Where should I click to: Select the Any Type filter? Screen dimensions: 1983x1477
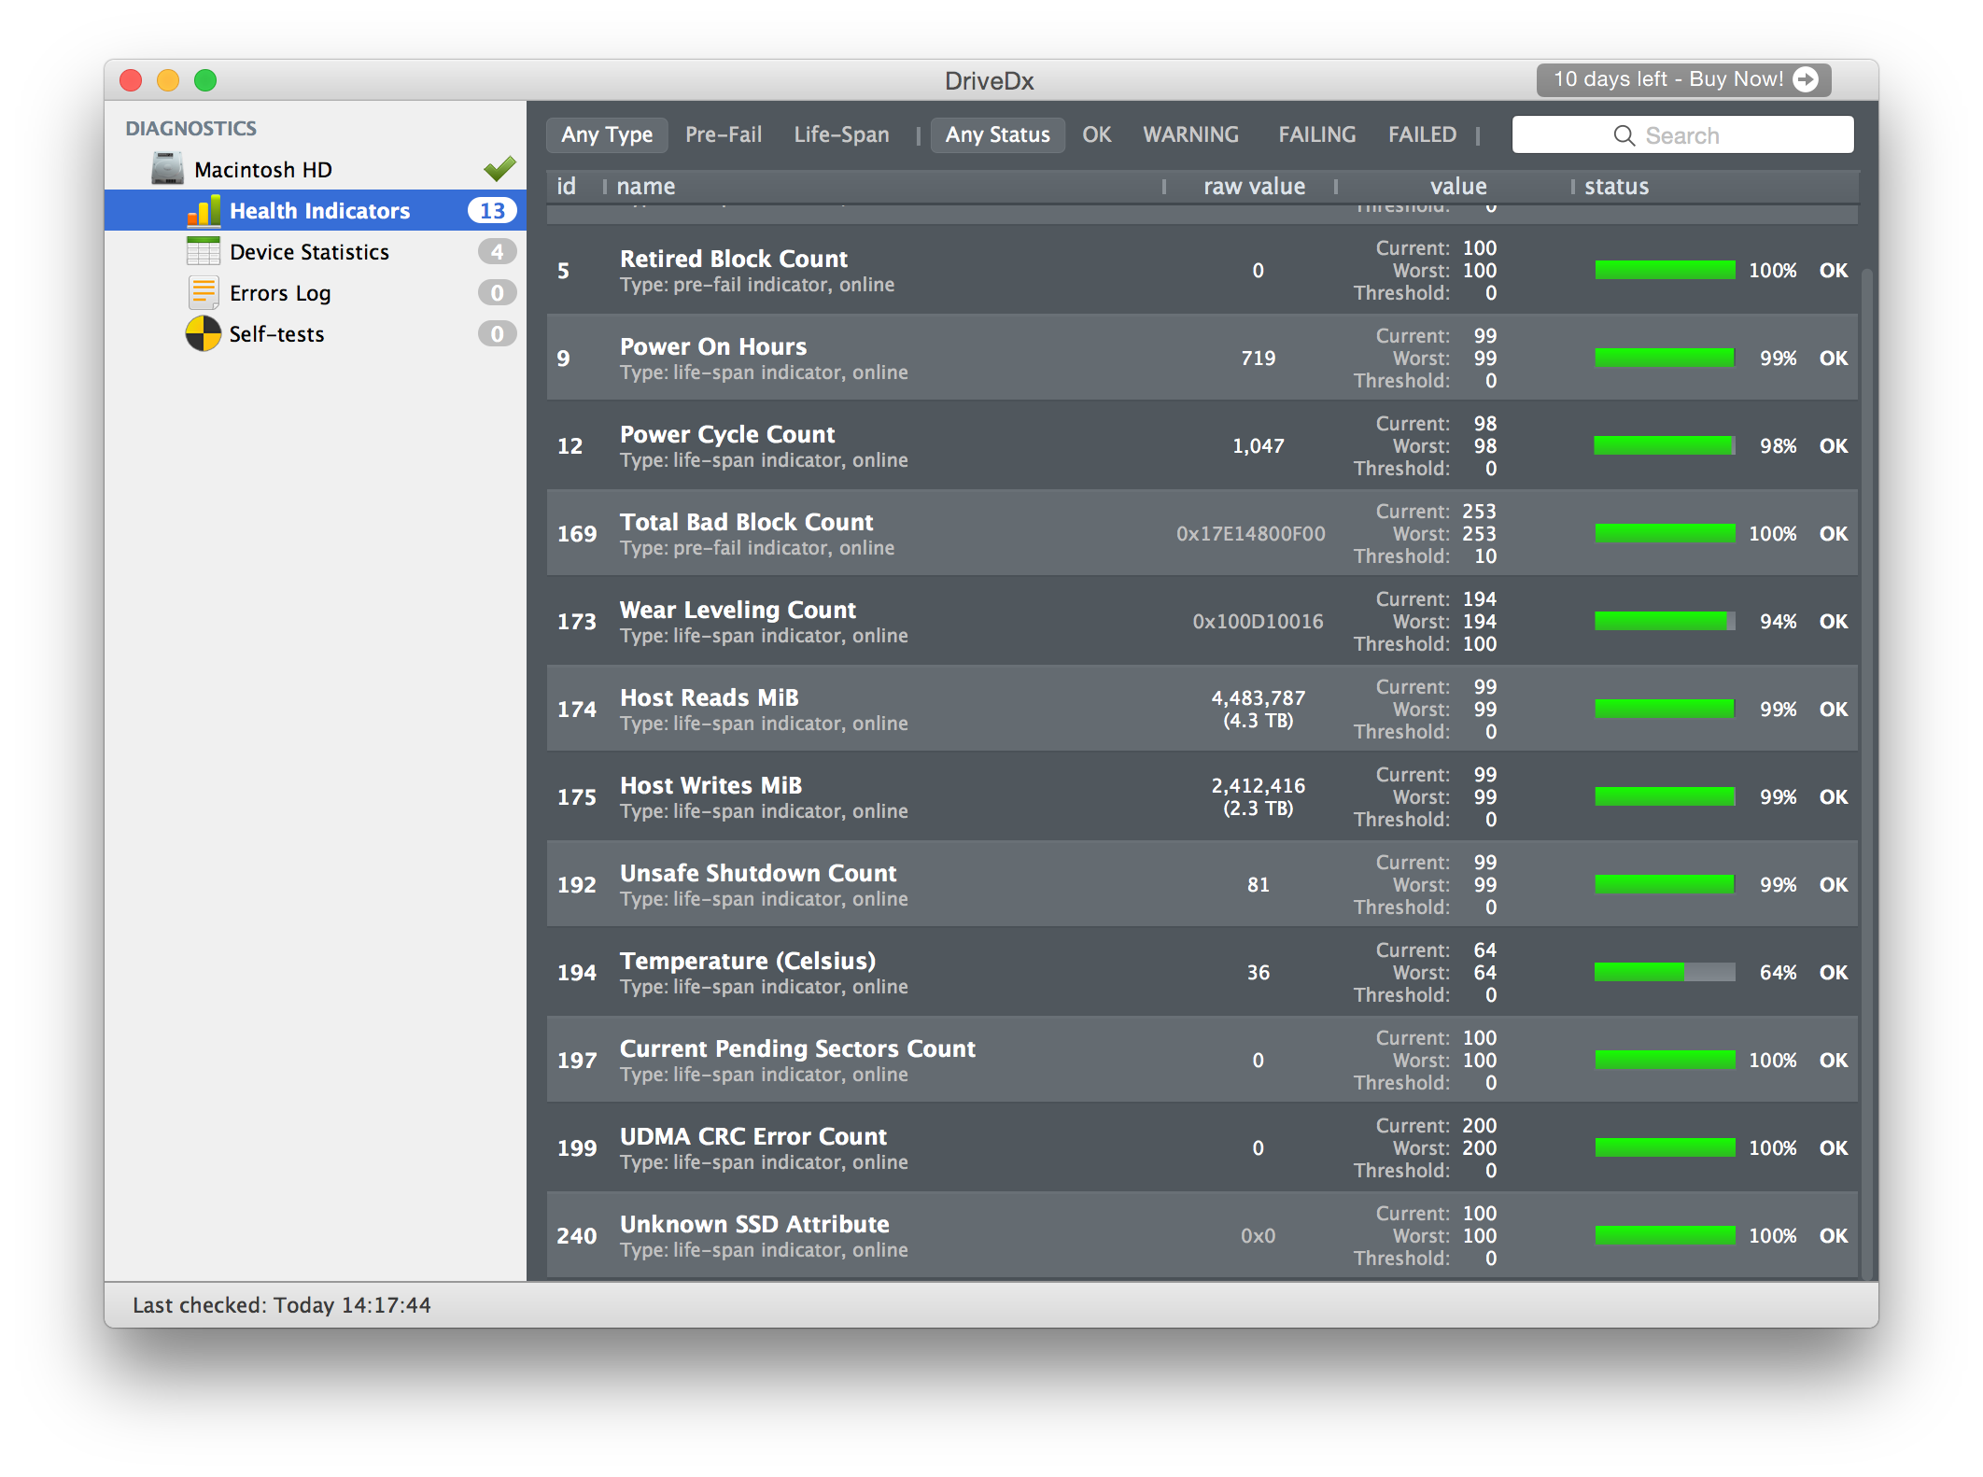coord(607,135)
